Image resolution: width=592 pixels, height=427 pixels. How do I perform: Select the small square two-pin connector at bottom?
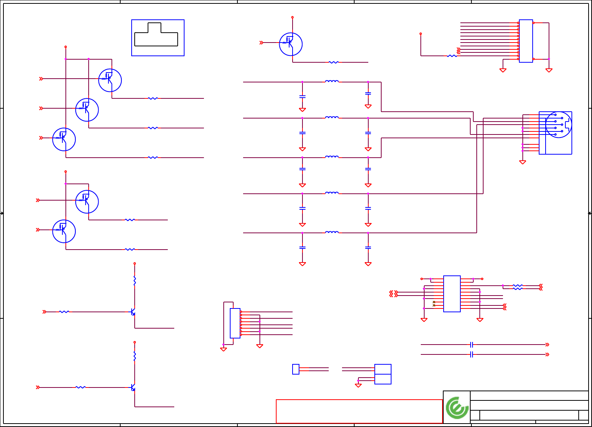(296, 369)
